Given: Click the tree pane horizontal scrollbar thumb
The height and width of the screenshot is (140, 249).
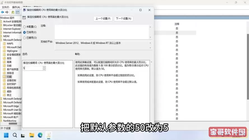Looking at the screenshot, I should click(13, 124).
